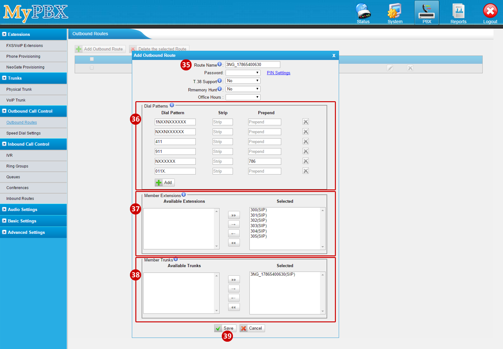The width and height of the screenshot is (503, 349).
Task: Go to Inbound Routes in sidebar
Action: pyautogui.click(x=20, y=199)
